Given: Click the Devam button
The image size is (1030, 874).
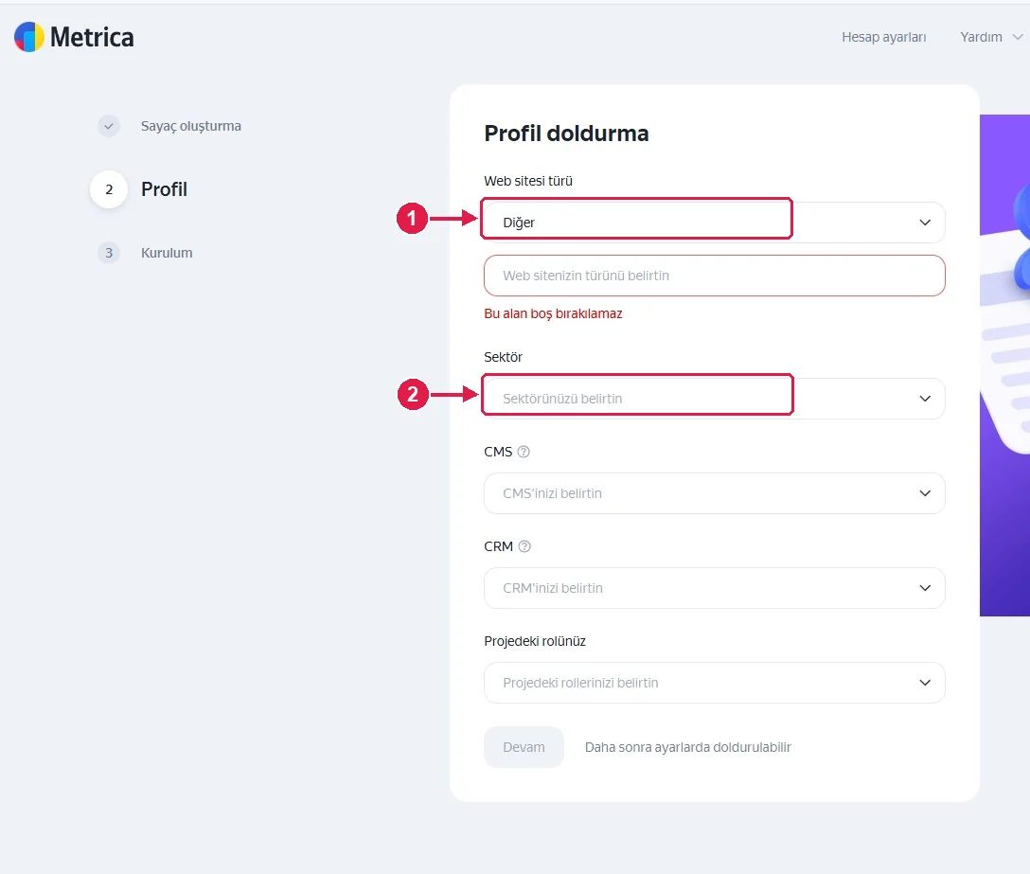Looking at the screenshot, I should pyautogui.click(x=524, y=747).
